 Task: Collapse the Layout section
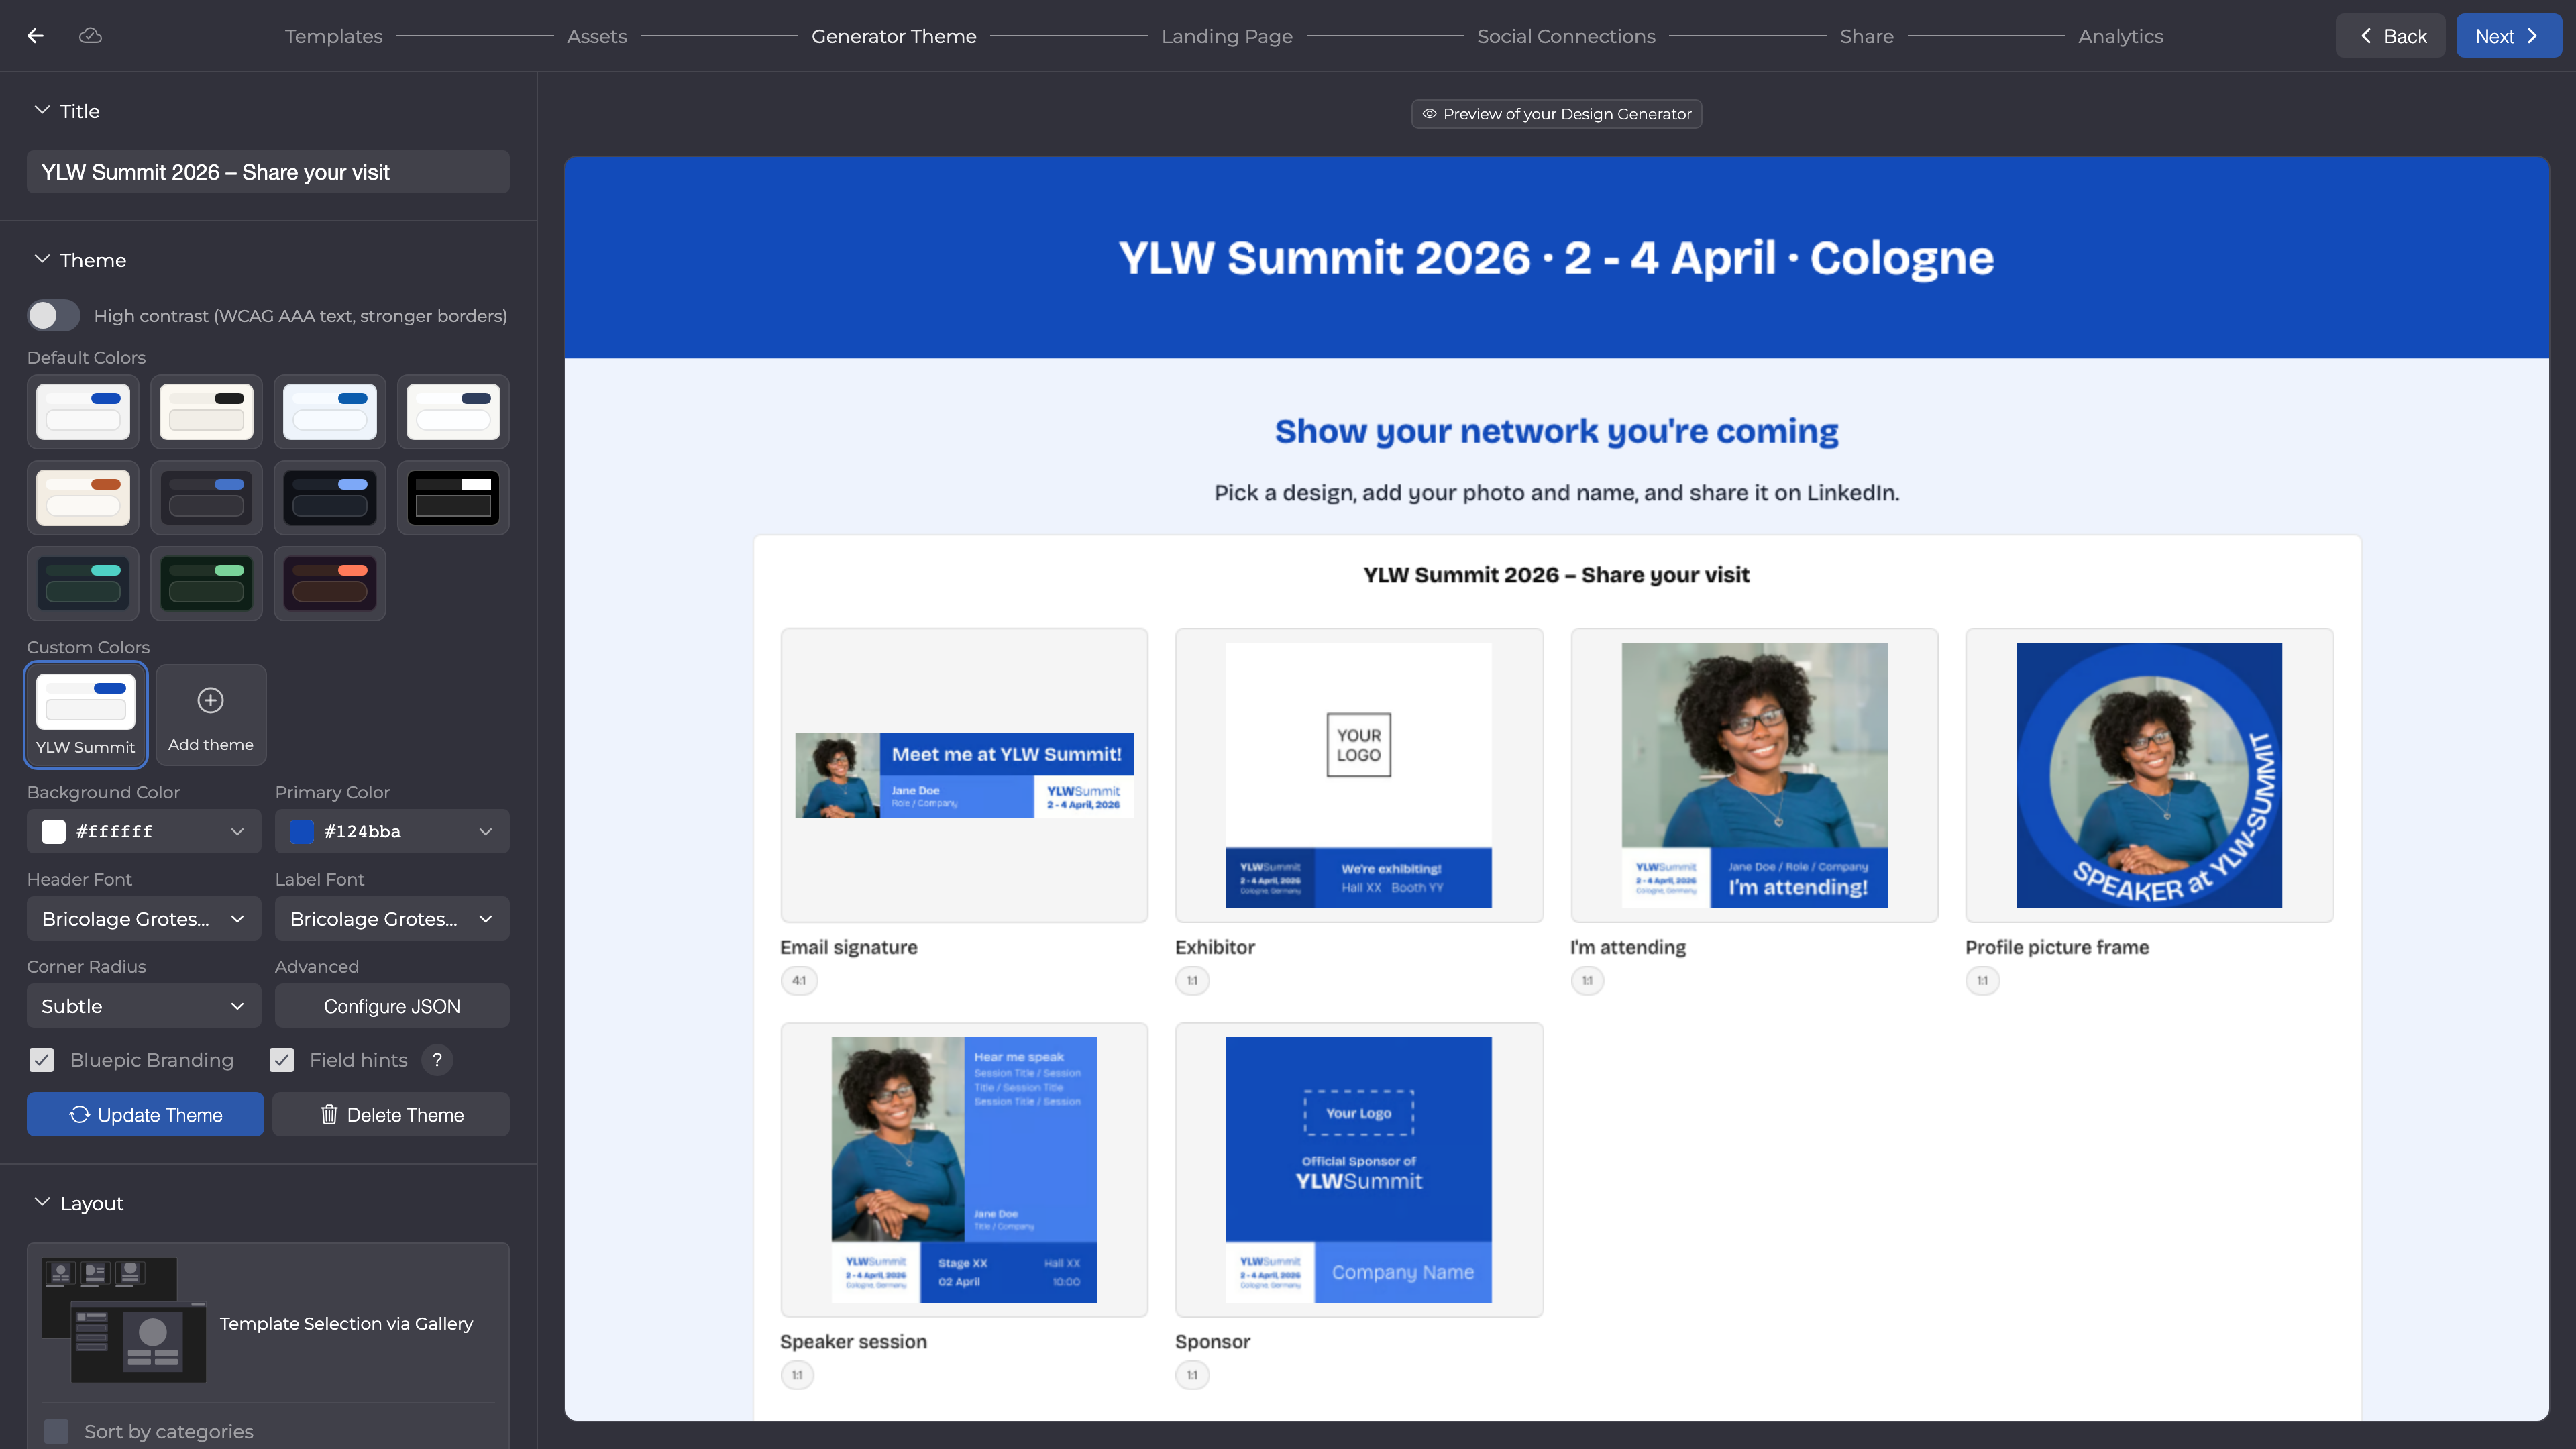pos(42,1203)
